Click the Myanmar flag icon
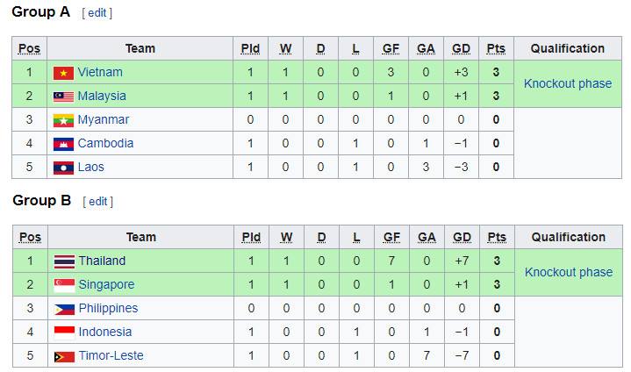Screen dimensions: 631x372 tap(63, 120)
